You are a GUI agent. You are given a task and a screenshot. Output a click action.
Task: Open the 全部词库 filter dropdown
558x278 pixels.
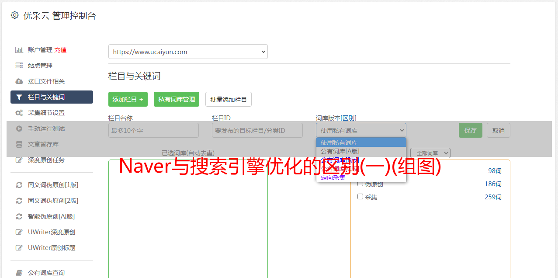pyautogui.click(x=430, y=153)
